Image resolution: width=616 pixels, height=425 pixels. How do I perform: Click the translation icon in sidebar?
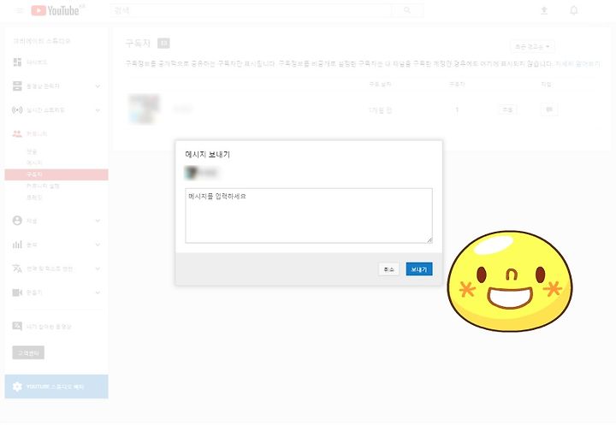click(17, 269)
